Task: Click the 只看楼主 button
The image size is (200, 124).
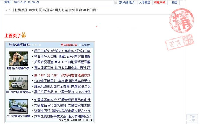Action: point(144,3)
